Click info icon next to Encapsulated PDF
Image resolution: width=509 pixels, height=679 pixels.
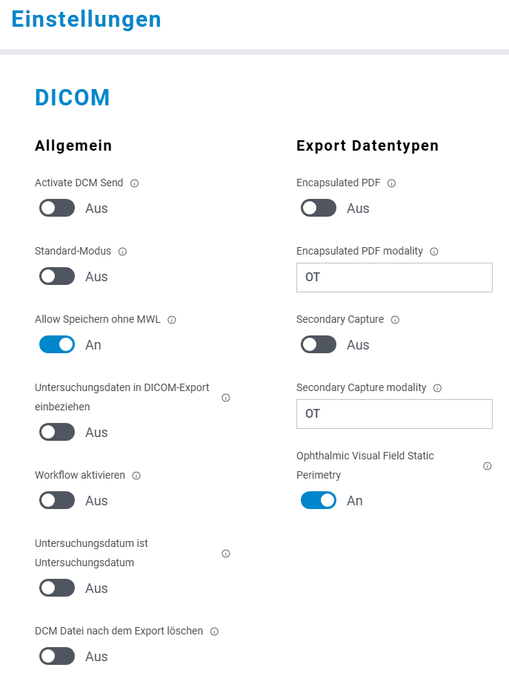pos(392,183)
